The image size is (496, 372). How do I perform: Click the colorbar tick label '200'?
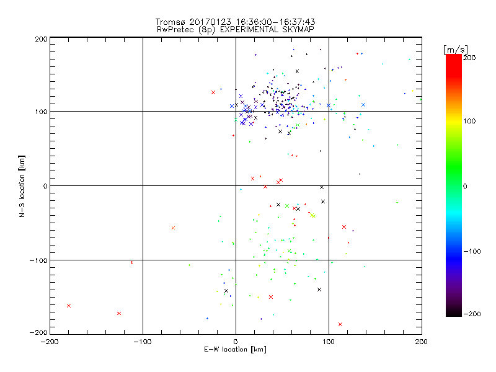469,58
